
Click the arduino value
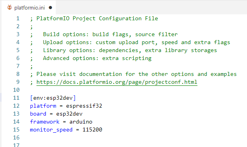point(81,122)
